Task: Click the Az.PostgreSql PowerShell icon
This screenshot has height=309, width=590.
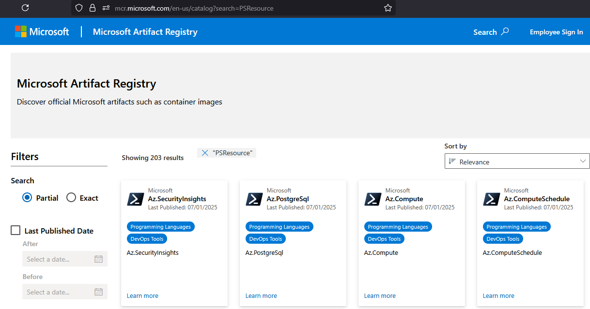Action: point(254,199)
